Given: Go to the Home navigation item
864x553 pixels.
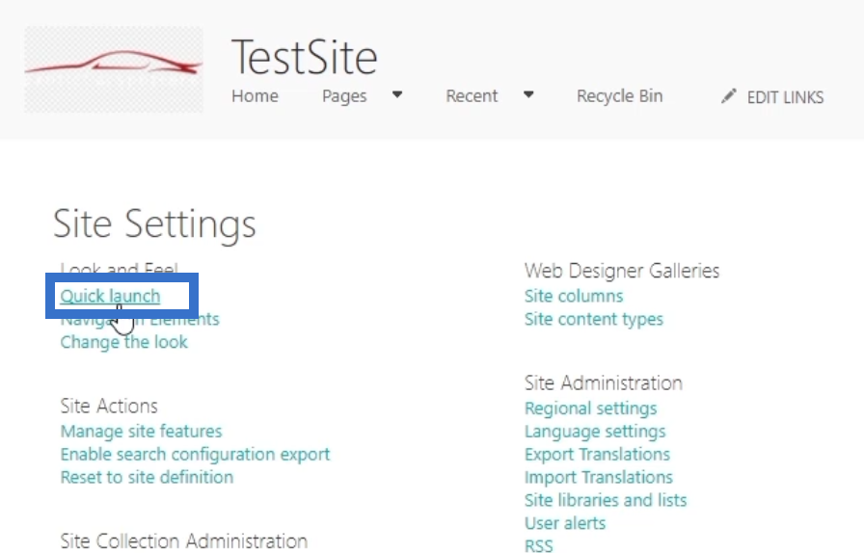Looking at the screenshot, I should click(255, 95).
